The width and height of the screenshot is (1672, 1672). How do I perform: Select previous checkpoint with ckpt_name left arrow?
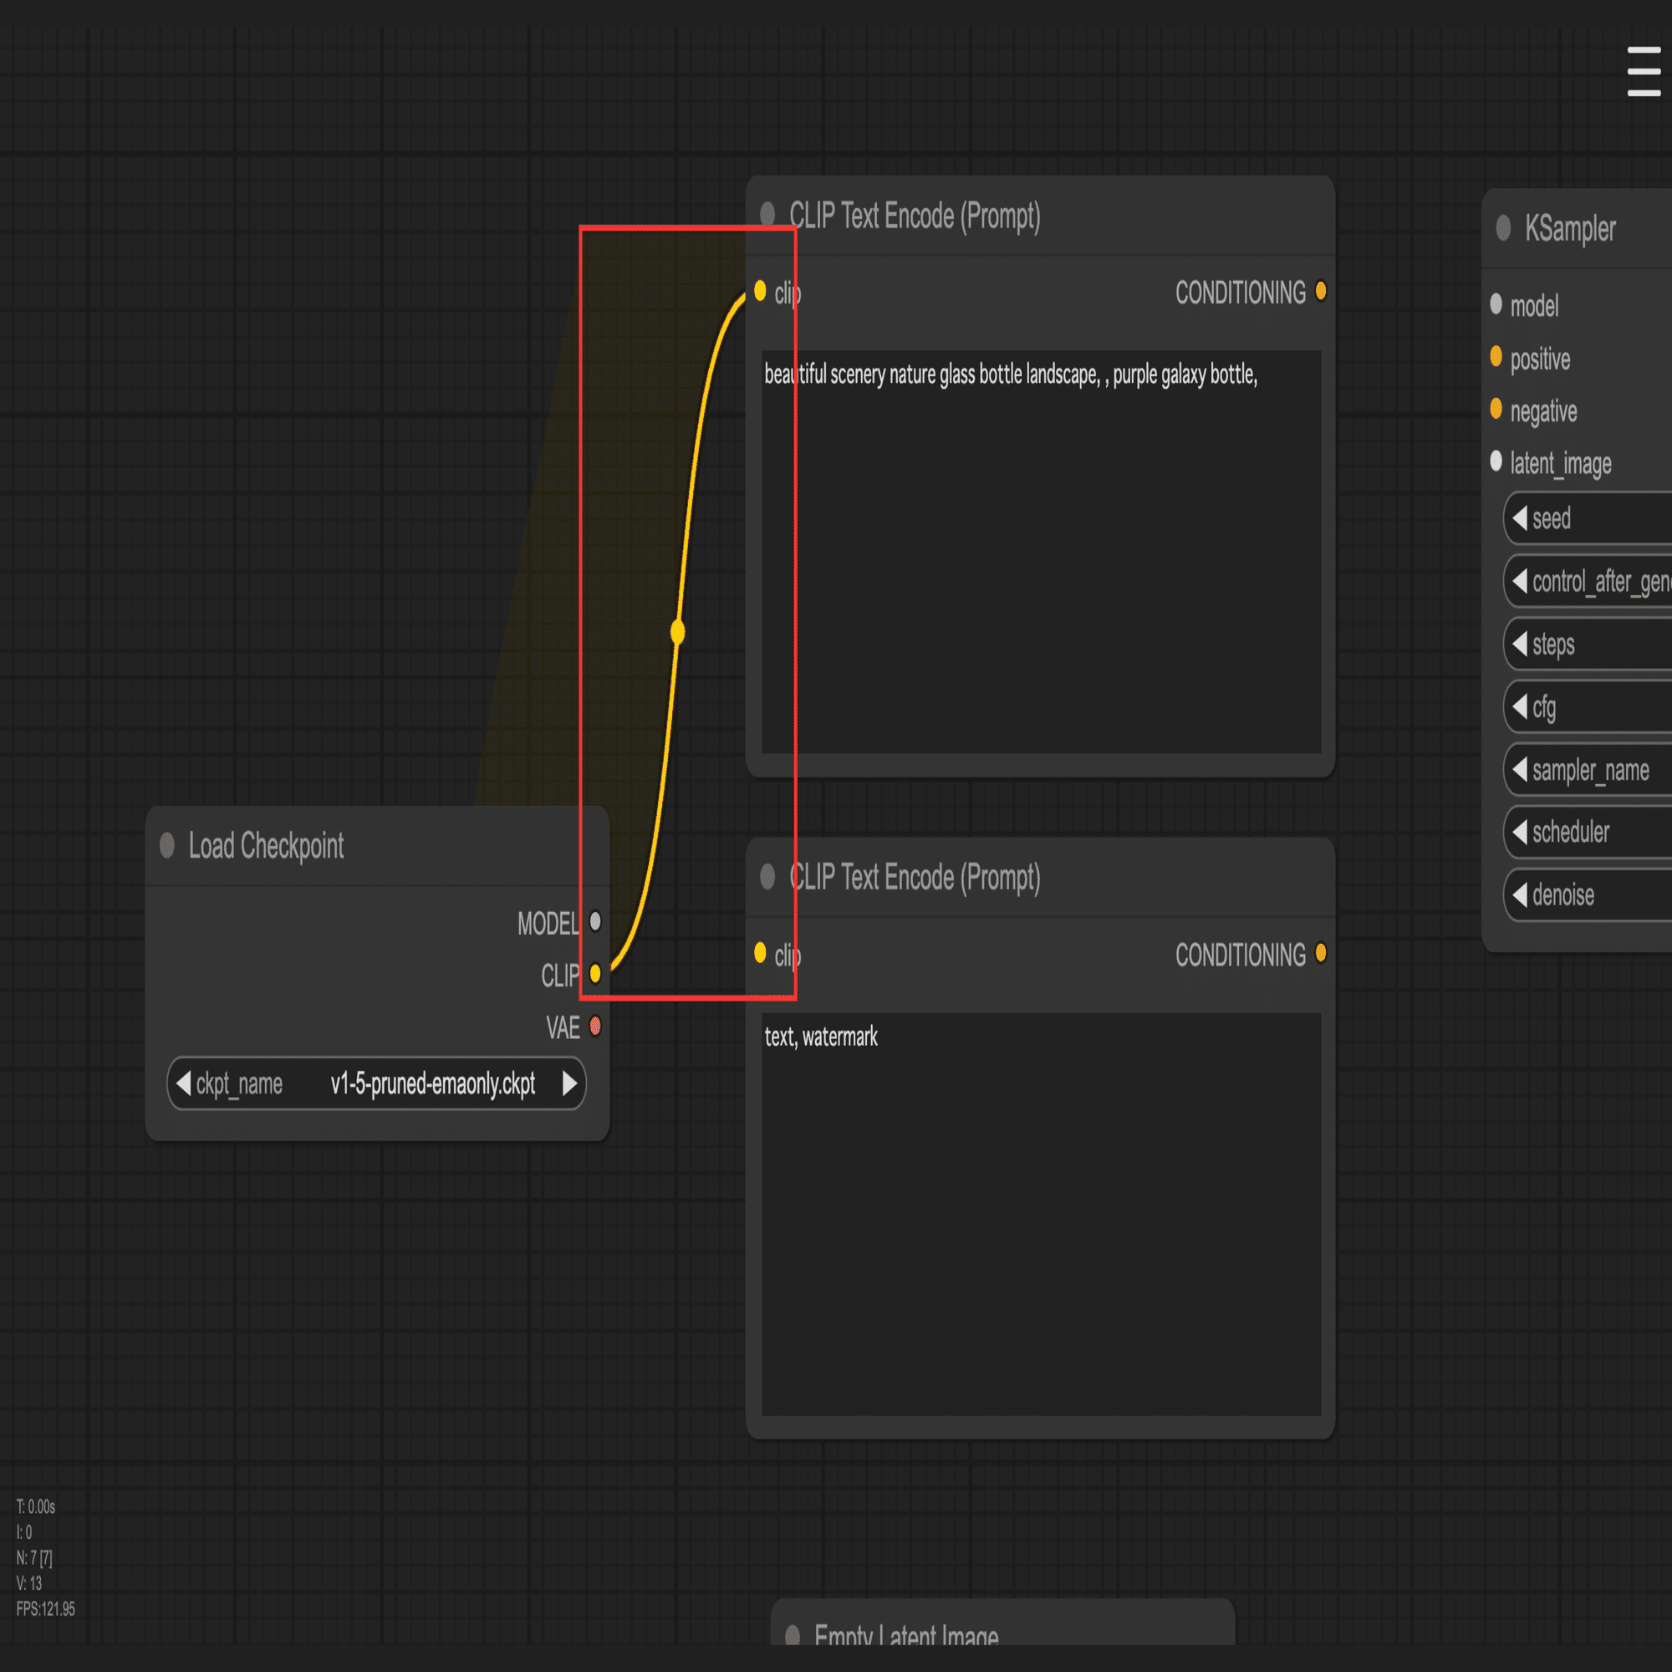[x=183, y=1083]
